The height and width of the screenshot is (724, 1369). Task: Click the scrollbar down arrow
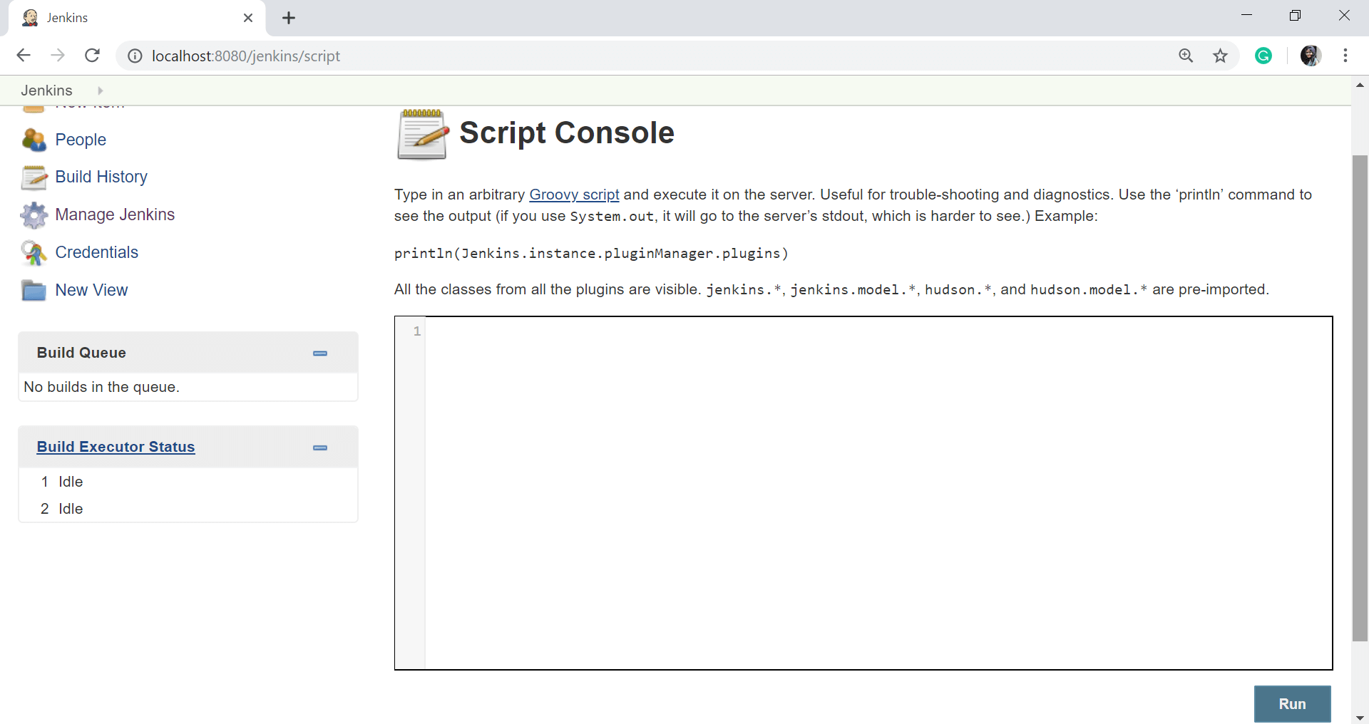tap(1360, 717)
